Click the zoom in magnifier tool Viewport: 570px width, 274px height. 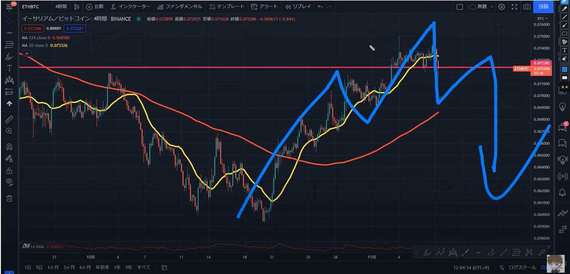[9, 131]
